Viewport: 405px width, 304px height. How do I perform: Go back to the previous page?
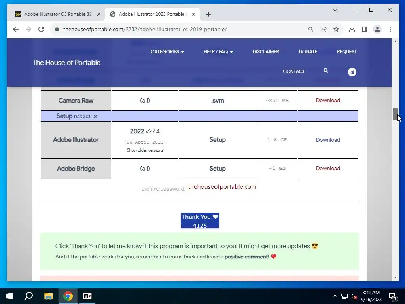click(x=16, y=29)
